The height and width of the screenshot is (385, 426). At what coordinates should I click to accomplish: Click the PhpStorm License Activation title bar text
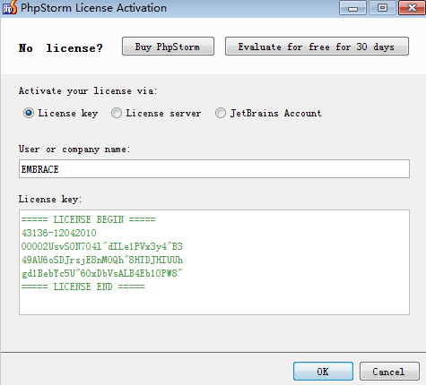pos(93,8)
